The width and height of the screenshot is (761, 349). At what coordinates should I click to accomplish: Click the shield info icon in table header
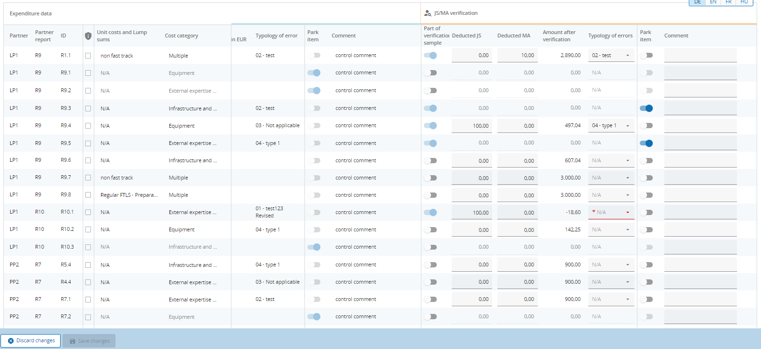tap(88, 36)
